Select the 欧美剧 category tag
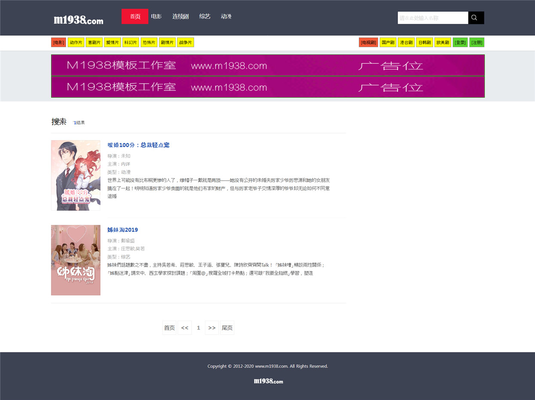 443,42
